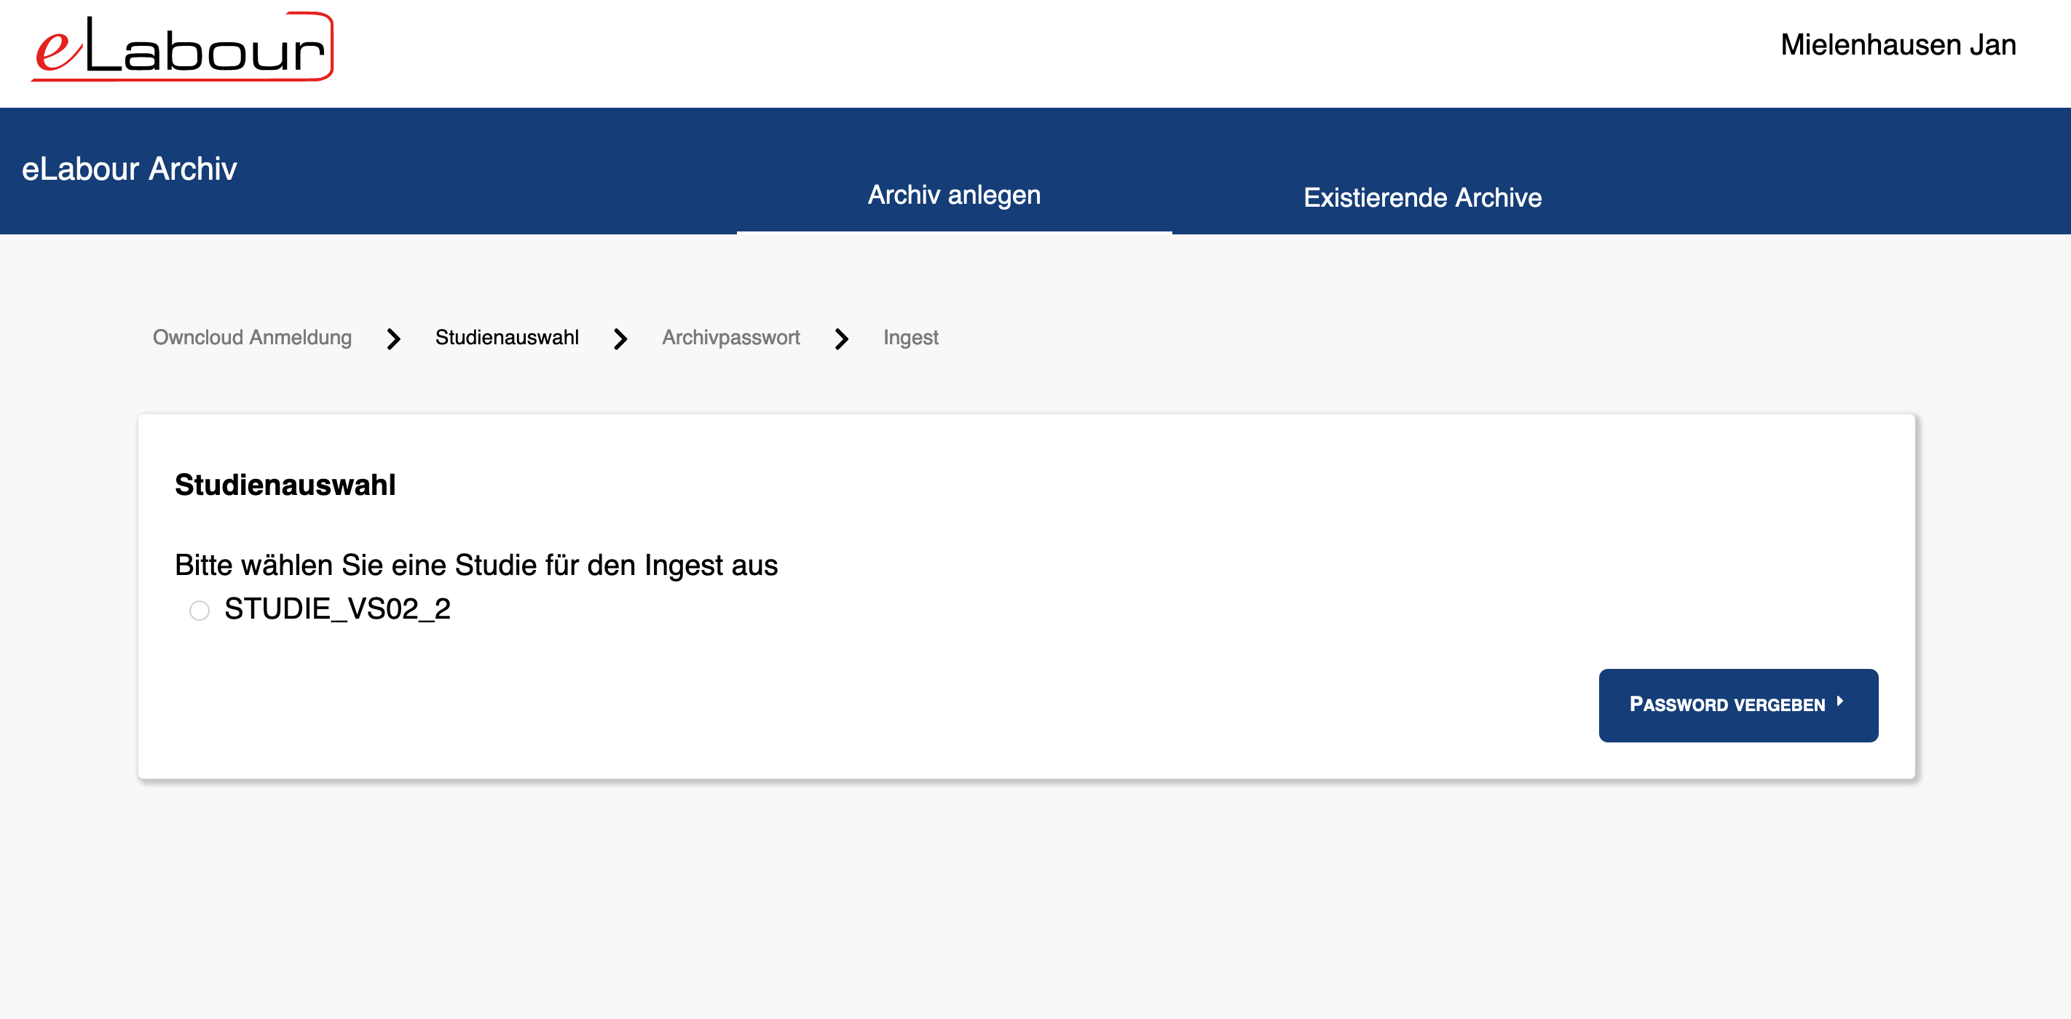Open the Ingest step in the breadcrumb
Viewport: 2071px width, 1019px height.
(910, 338)
